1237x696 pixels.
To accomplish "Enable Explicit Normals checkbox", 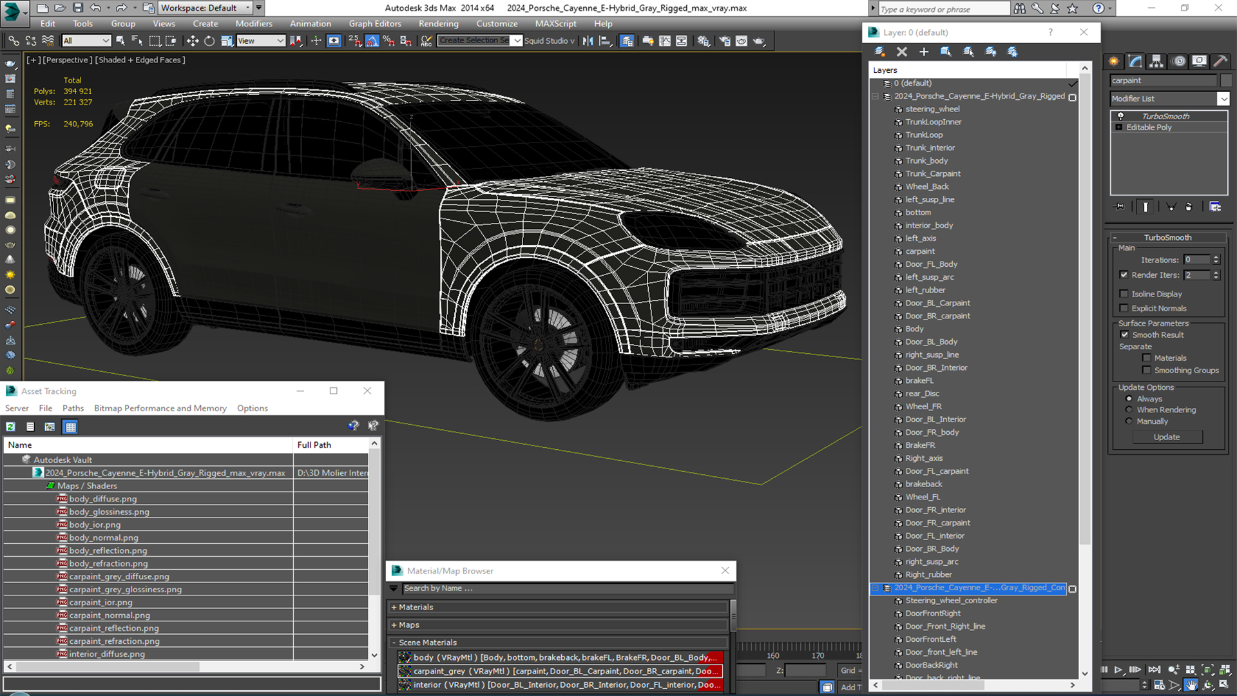I will pyautogui.click(x=1124, y=308).
